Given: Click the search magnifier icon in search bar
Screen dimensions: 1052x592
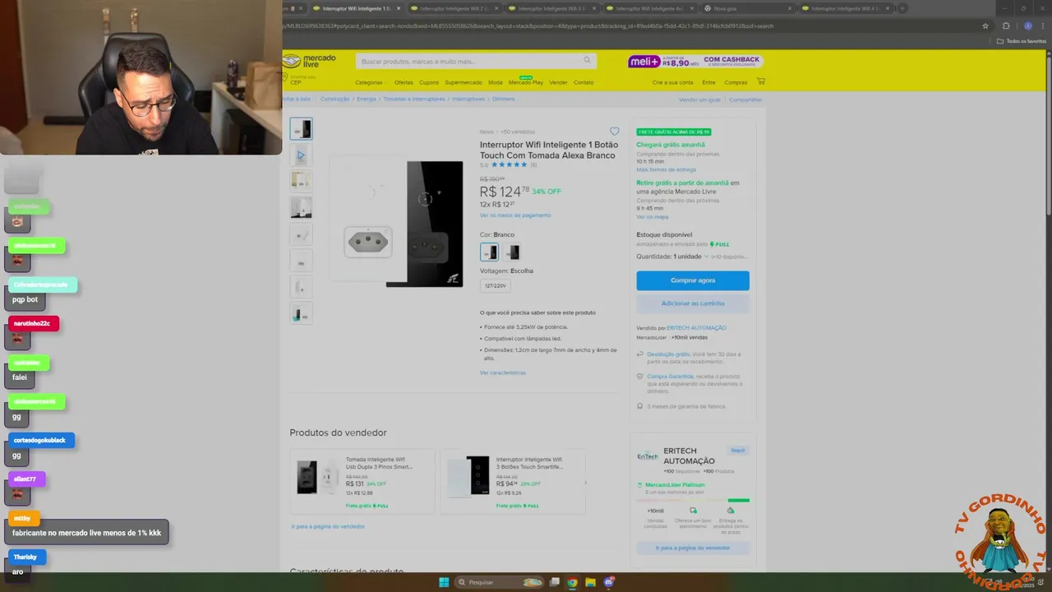Looking at the screenshot, I should (587, 61).
